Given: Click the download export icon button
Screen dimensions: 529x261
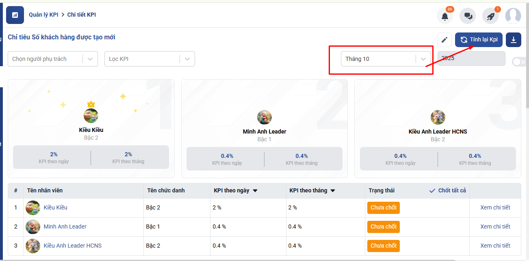Looking at the screenshot, I should pyautogui.click(x=514, y=40).
